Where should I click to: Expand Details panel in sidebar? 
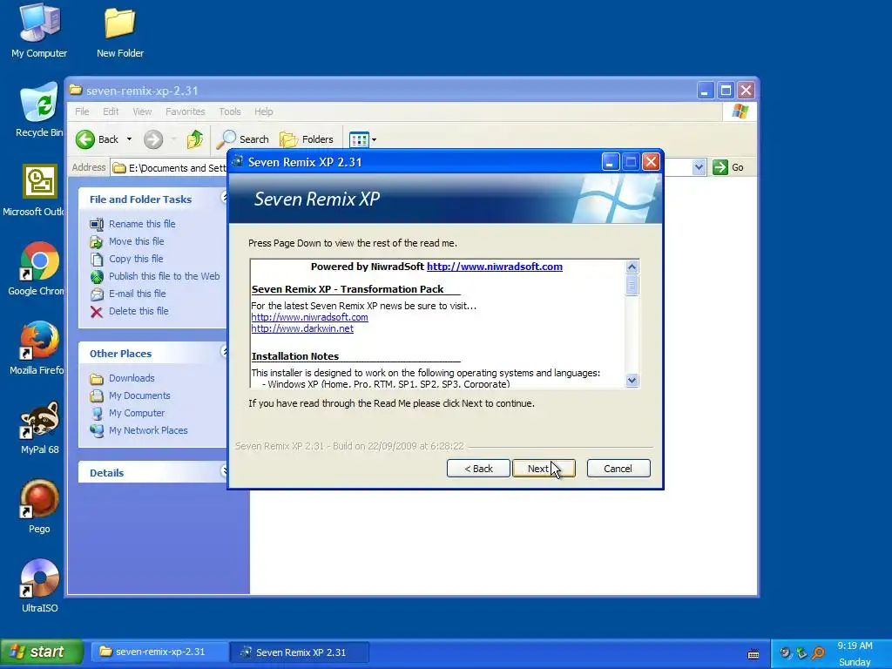(x=224, y=471)
